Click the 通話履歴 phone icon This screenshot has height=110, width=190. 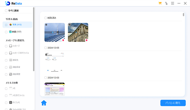[11, 74]
